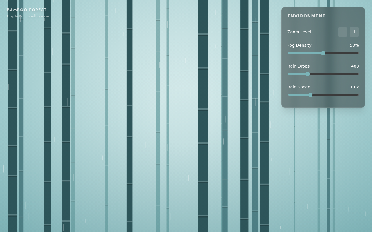Set Fog Density slider to maximum end
The height and width of the screenshot is (232, 372).
pos(358,53)
